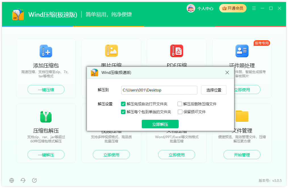Click 选择位置 to browse destination
This screenshot has height=188, width=288.
[214, 90]
